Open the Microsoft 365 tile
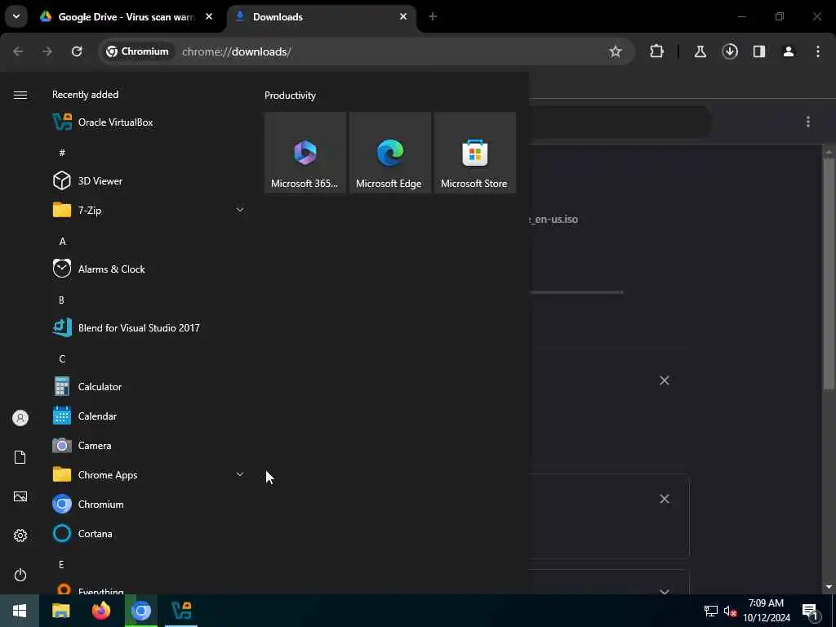Image resolution: width=836 pixels, height=627 pixels. (305, 153)
